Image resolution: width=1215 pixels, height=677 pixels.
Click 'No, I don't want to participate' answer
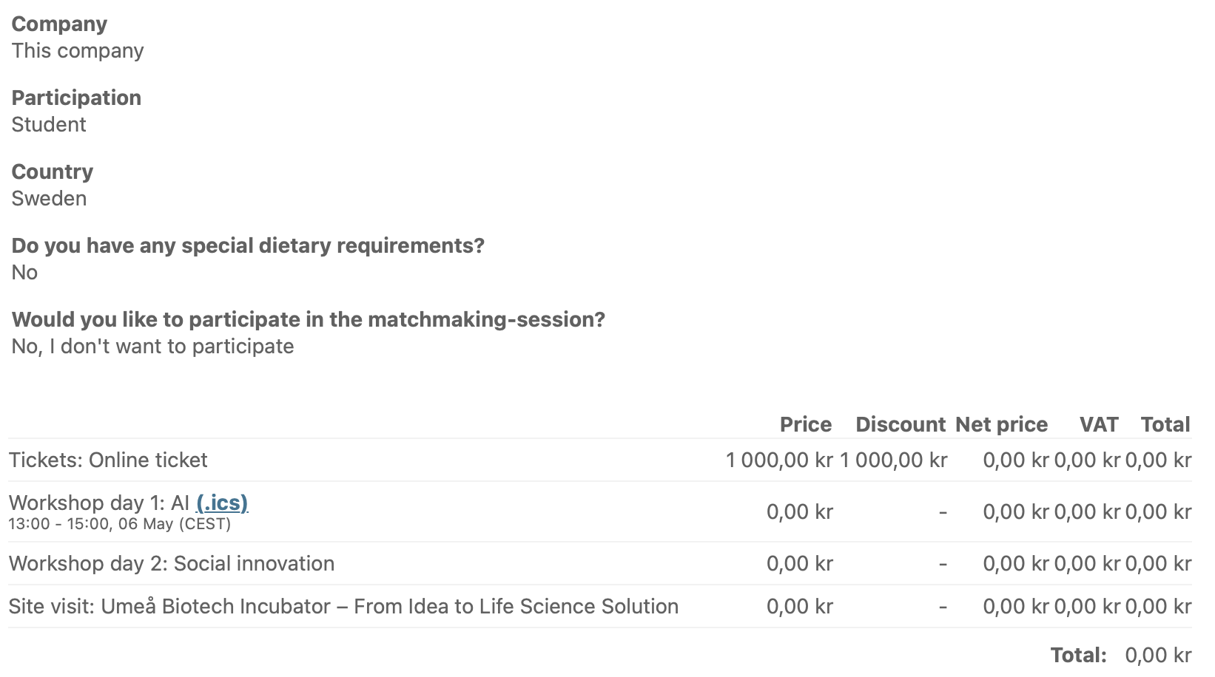(152, 346)
